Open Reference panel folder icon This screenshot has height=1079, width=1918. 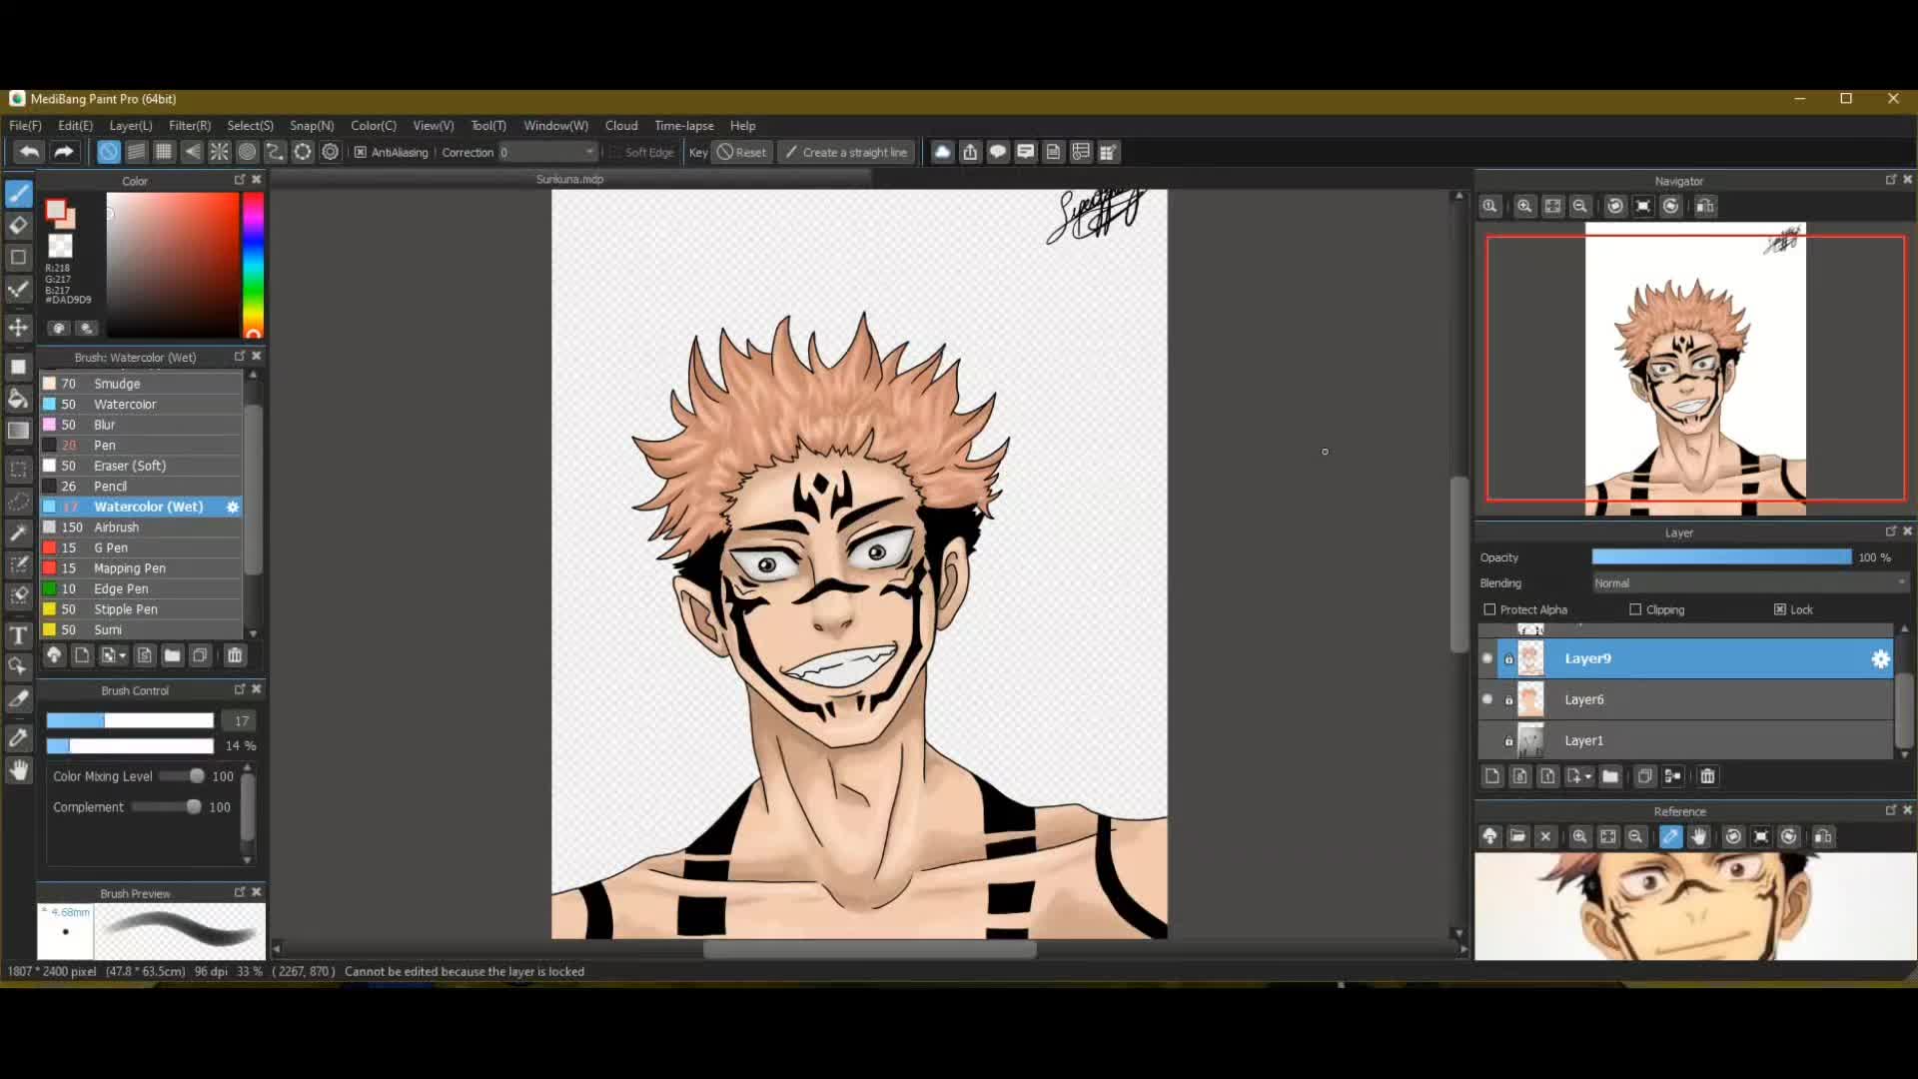coord(1517,836)
